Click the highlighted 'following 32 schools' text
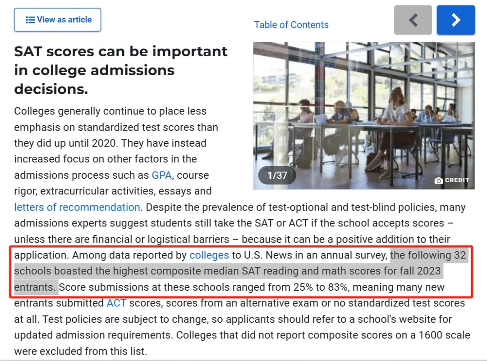The height and width of the screenshot is (361, 487). [241, 271]
